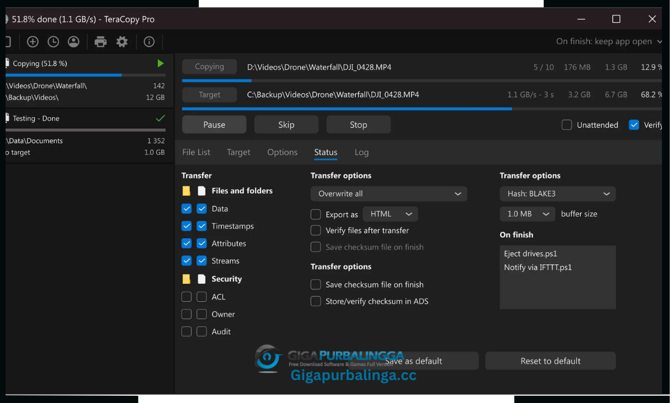
Task: Click the add new transfer plus icon
Action: pos(32,41)
